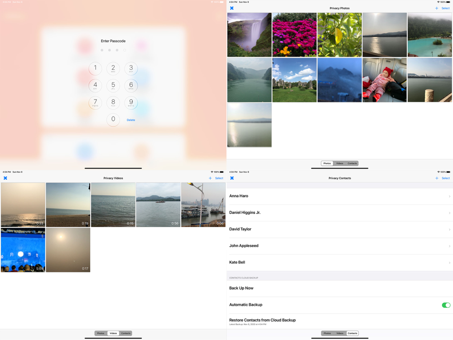Open Anna Haro contact chevron

[449, 196]
